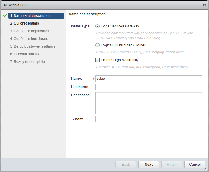Enable High Availability checkbox

pos(98,60)
